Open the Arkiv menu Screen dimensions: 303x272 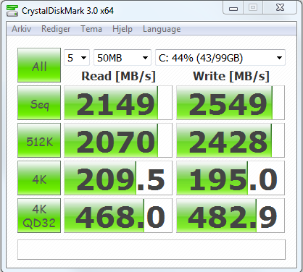point(21,29)
